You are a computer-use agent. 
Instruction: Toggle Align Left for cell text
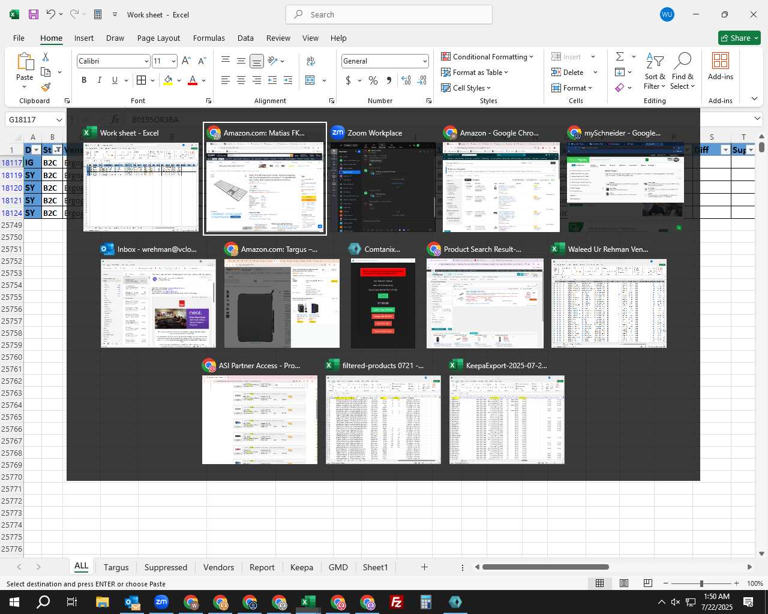(x=226, y=80)
